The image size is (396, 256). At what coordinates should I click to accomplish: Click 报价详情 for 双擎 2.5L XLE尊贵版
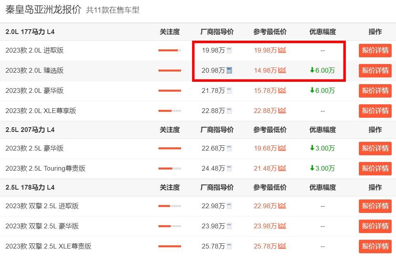click(375, 247)
